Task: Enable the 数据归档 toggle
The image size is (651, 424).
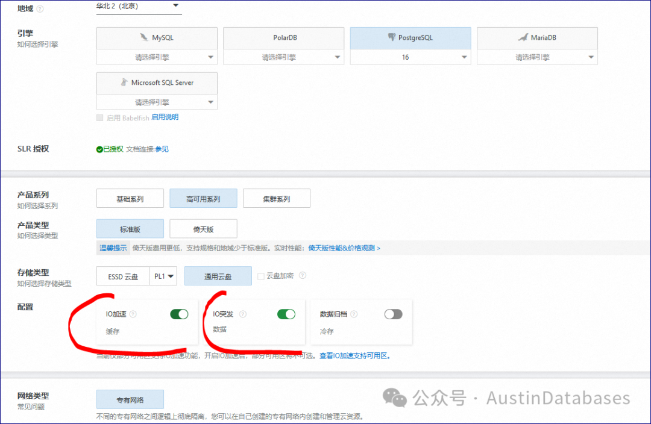Action: point(393,314)
